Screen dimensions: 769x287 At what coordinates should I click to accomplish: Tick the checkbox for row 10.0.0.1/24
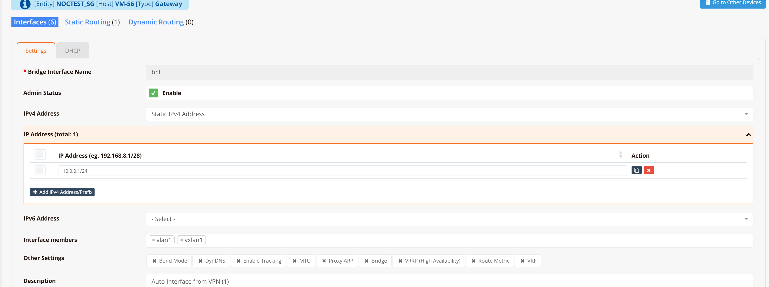pyautogui.click(x=40, y=171)
